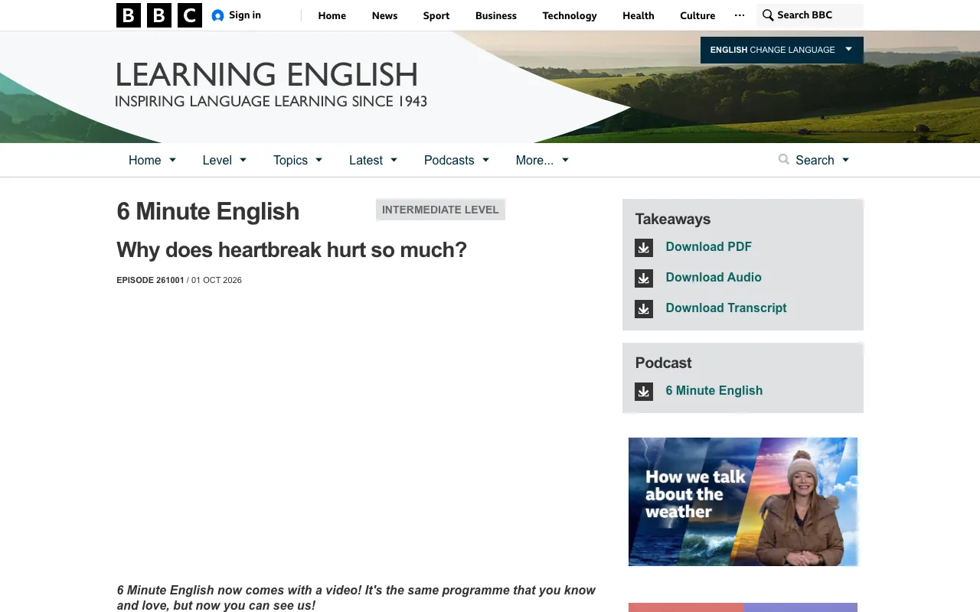Open Culture in BBC top bar
This screenshot has height=612, width=980.
697,15
